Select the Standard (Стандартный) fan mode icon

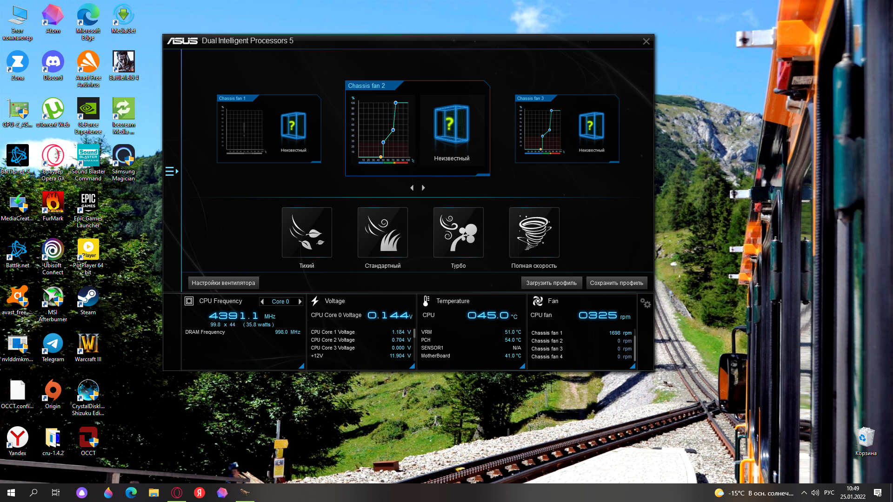coord(382,232)
